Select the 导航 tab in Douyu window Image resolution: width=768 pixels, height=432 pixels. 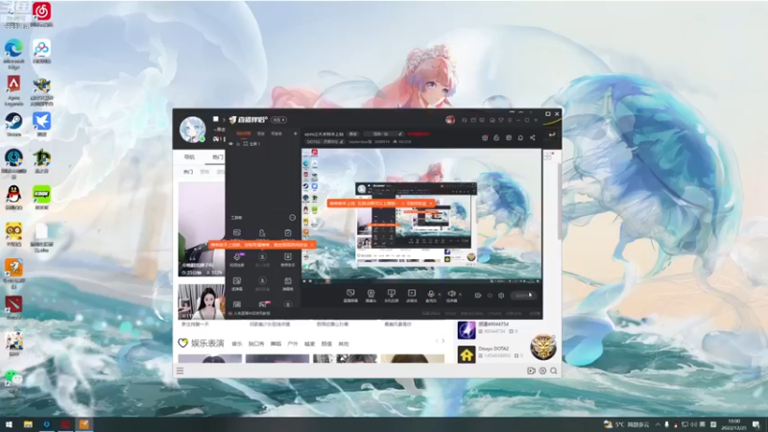189,156
